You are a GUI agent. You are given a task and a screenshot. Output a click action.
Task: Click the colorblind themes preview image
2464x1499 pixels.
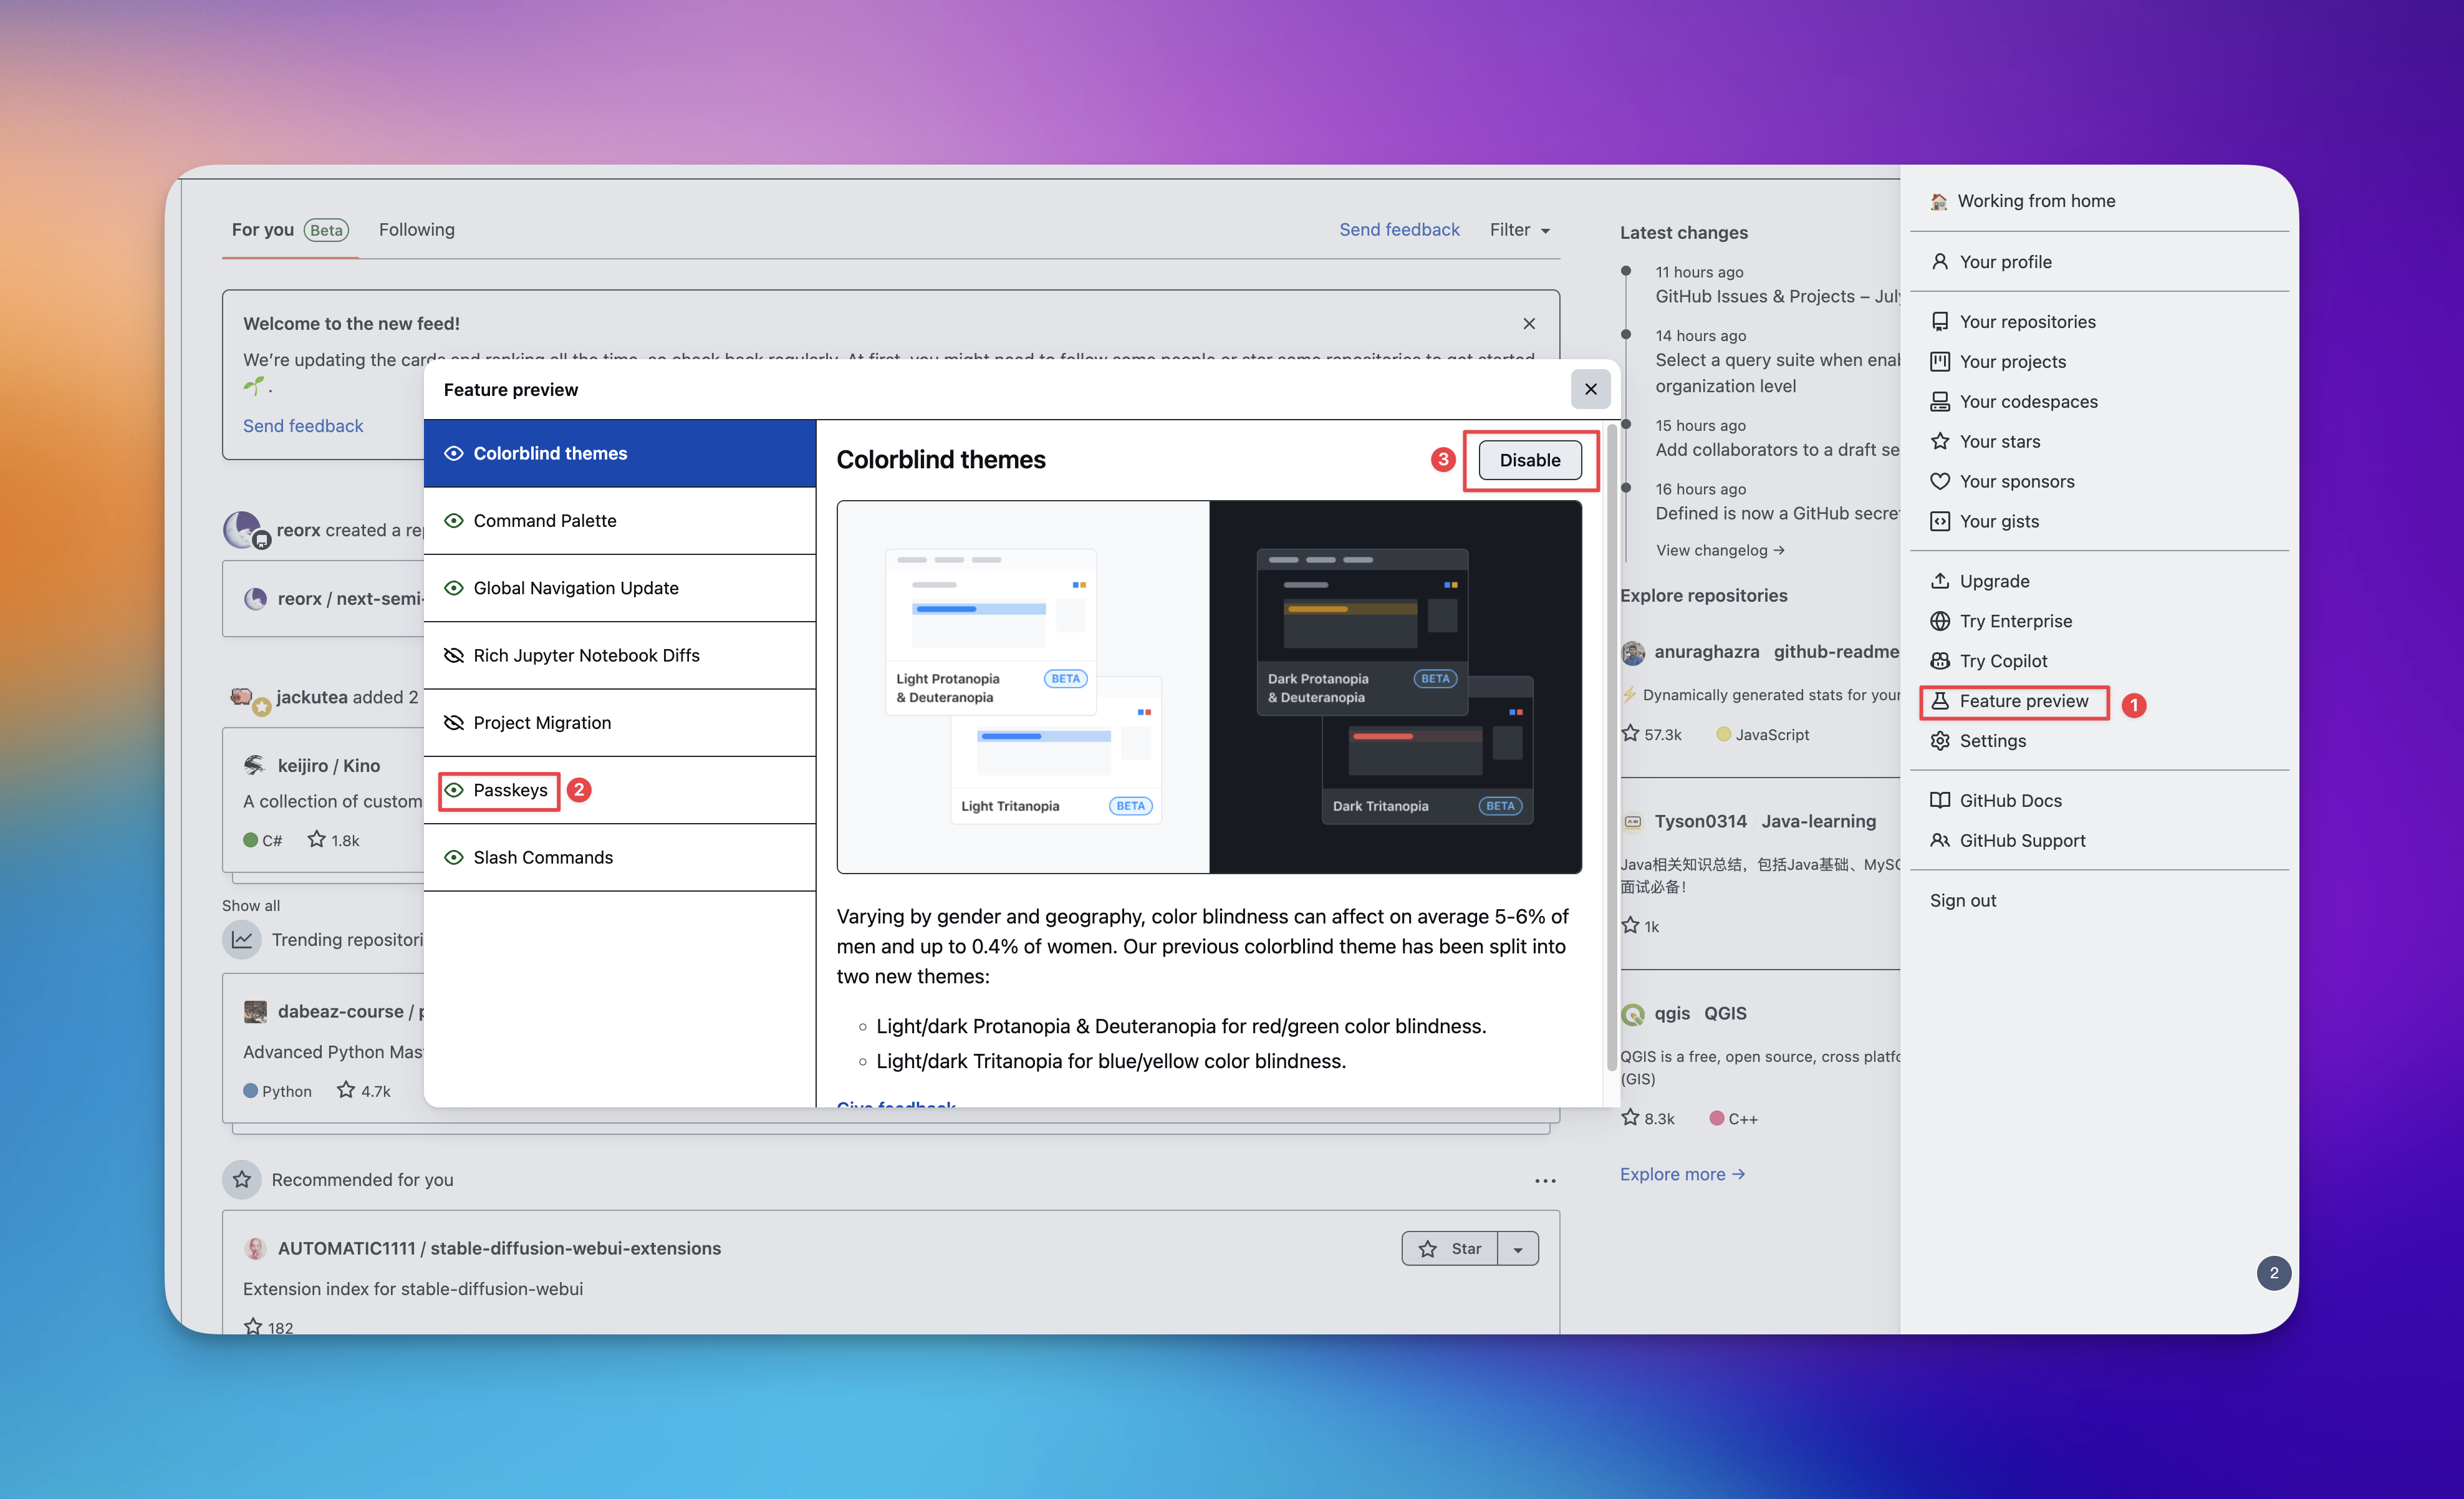(x=1208, y=687)
